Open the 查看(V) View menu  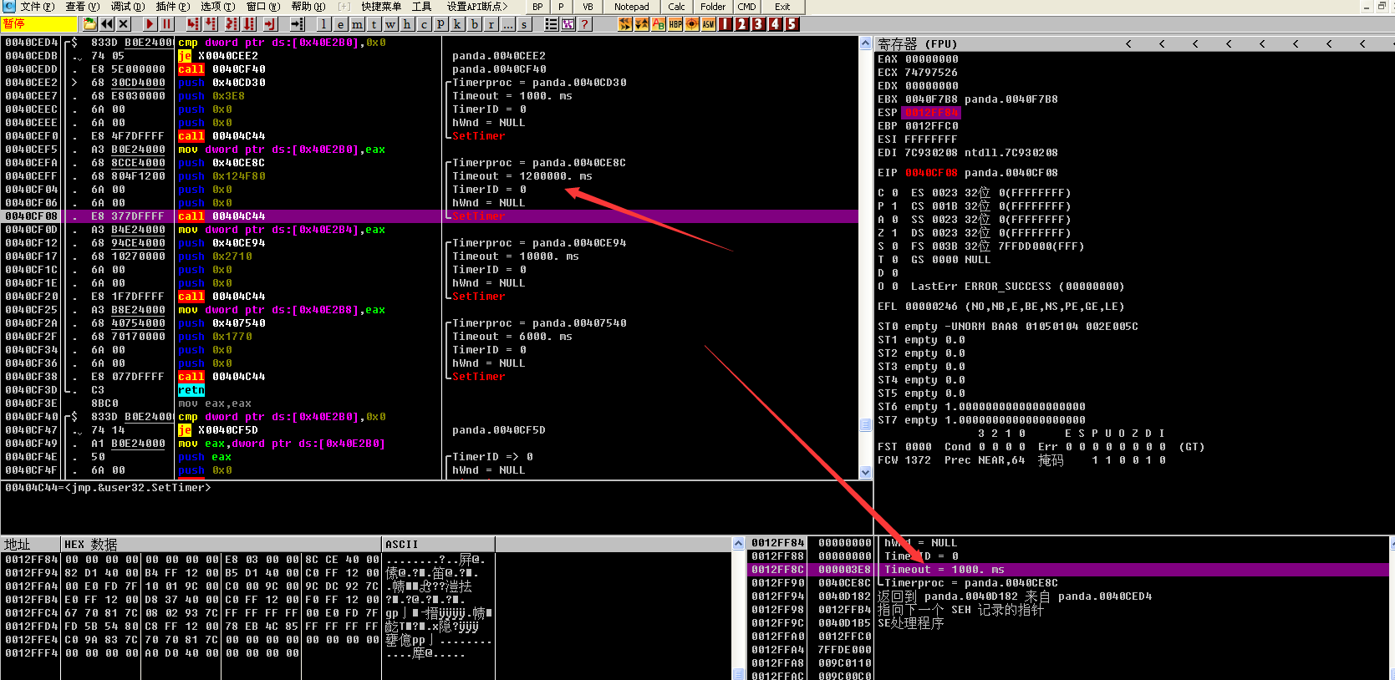(83, 7)
